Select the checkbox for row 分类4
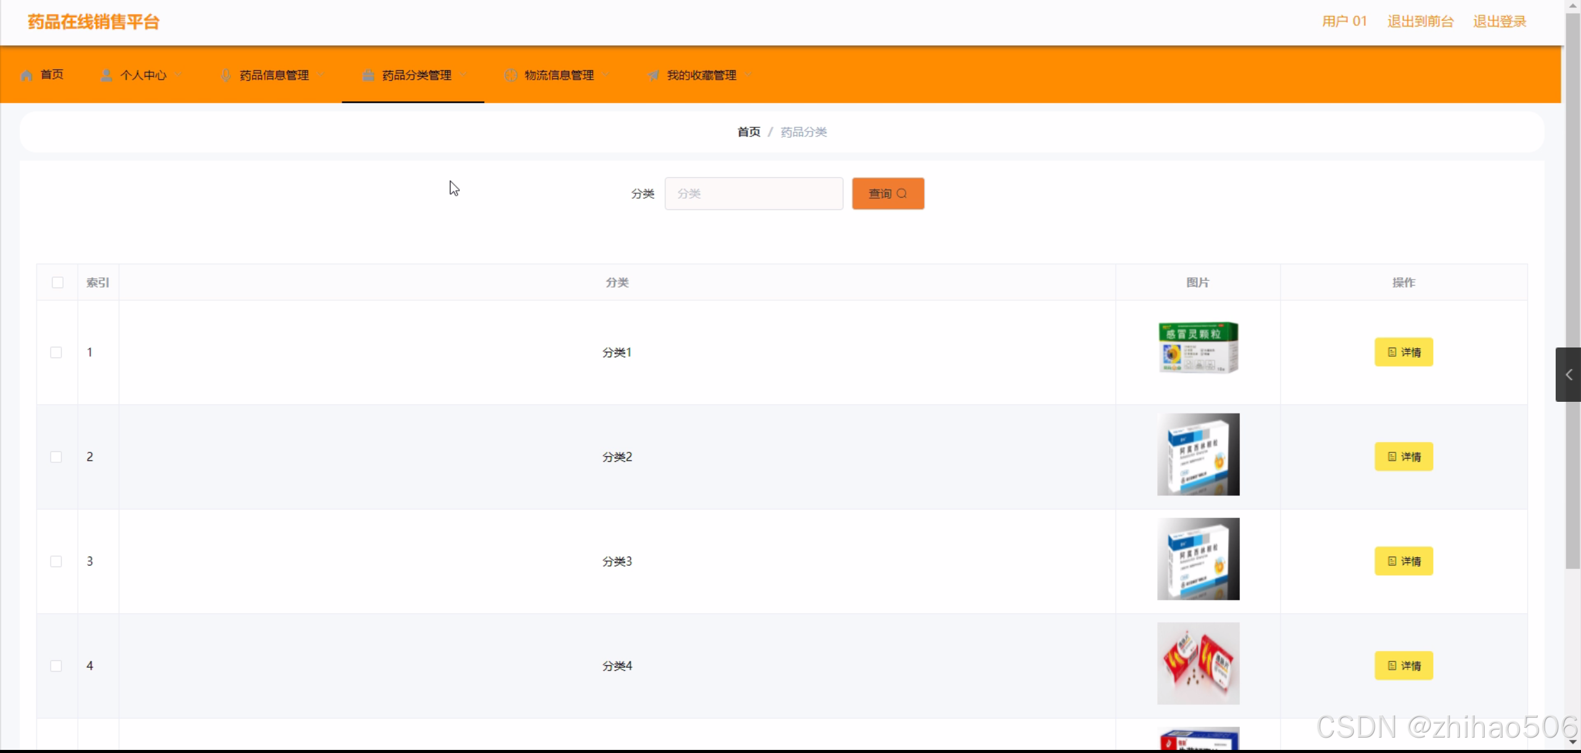 (x=56, y=666)
